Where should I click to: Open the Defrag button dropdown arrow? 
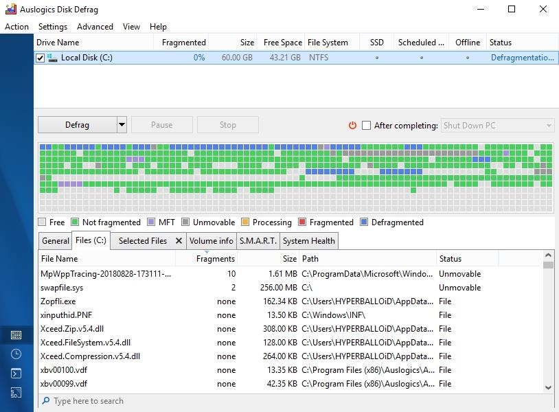pyautogui.click(x=122, y=125)
